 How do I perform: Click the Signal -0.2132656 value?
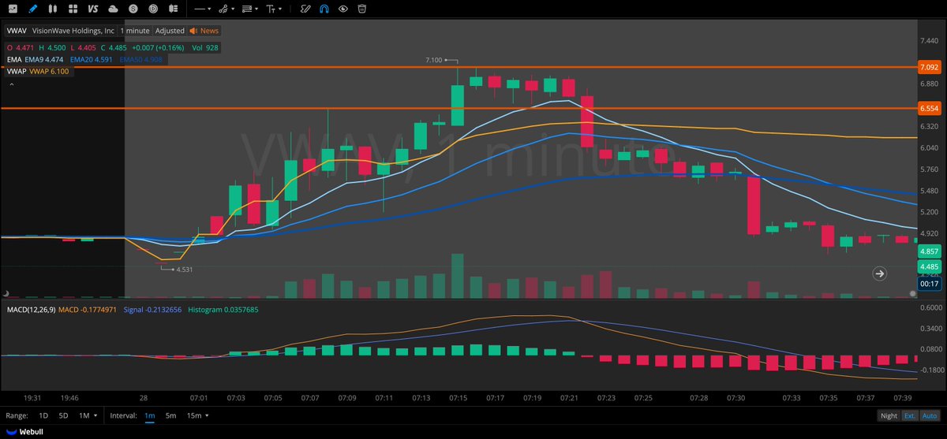[154, 310]
